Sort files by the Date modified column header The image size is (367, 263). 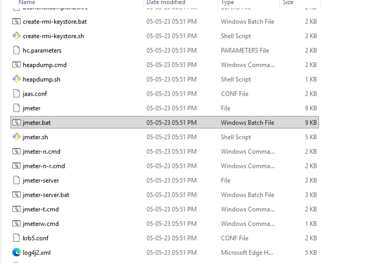(166, 2)
